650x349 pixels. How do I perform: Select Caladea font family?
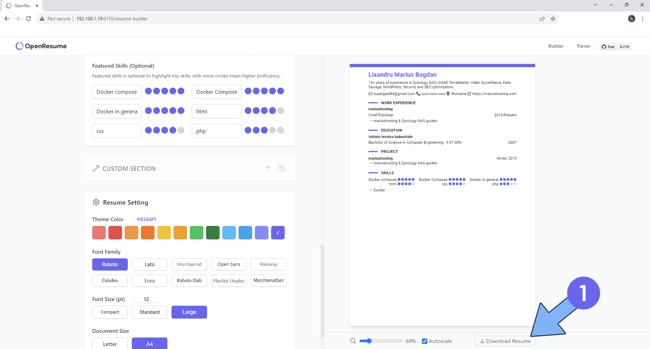[x=110, y=281]
